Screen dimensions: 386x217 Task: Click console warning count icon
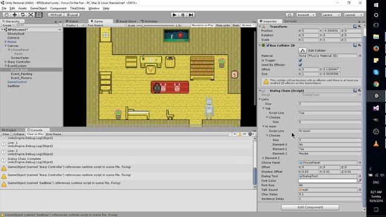242,134
